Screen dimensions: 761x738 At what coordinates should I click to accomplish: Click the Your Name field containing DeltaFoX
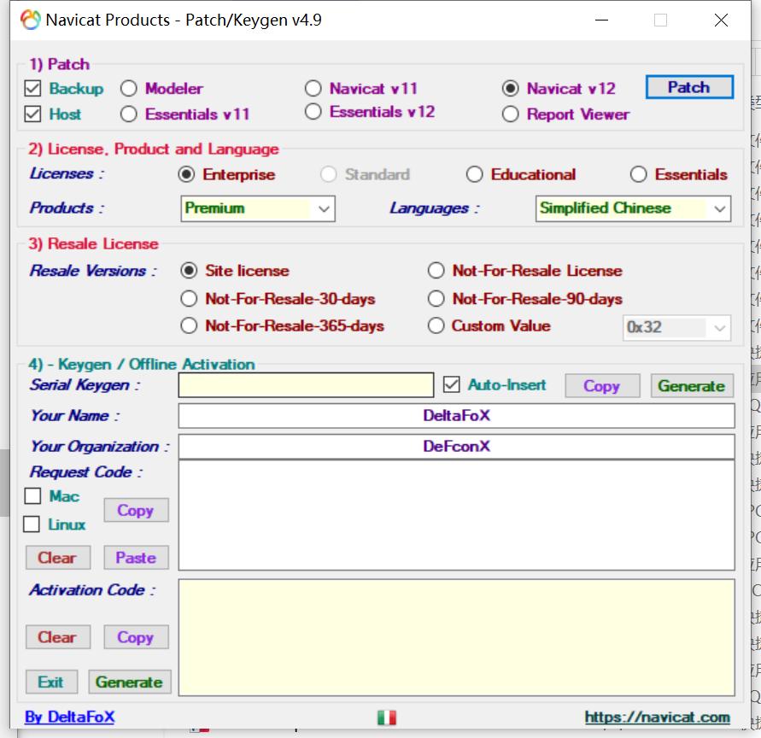(456, 416)
